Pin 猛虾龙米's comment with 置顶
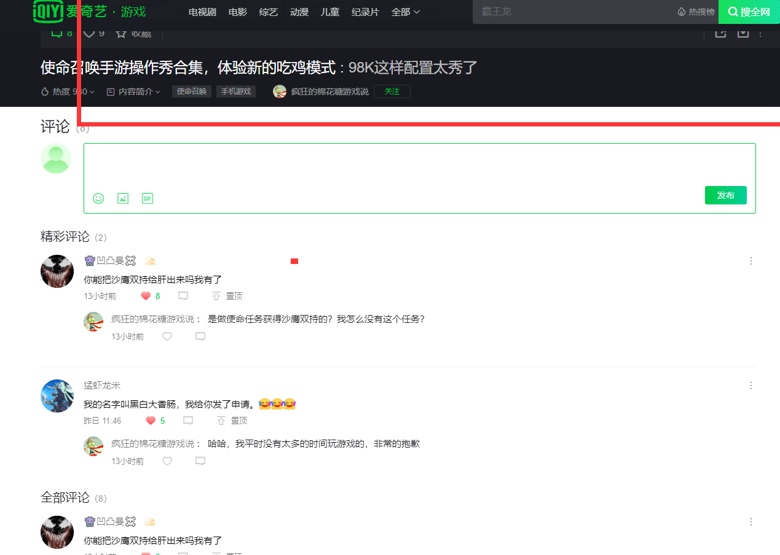This screenshot has height=555, width=780. pyautogui.click(x=232, y=421)
